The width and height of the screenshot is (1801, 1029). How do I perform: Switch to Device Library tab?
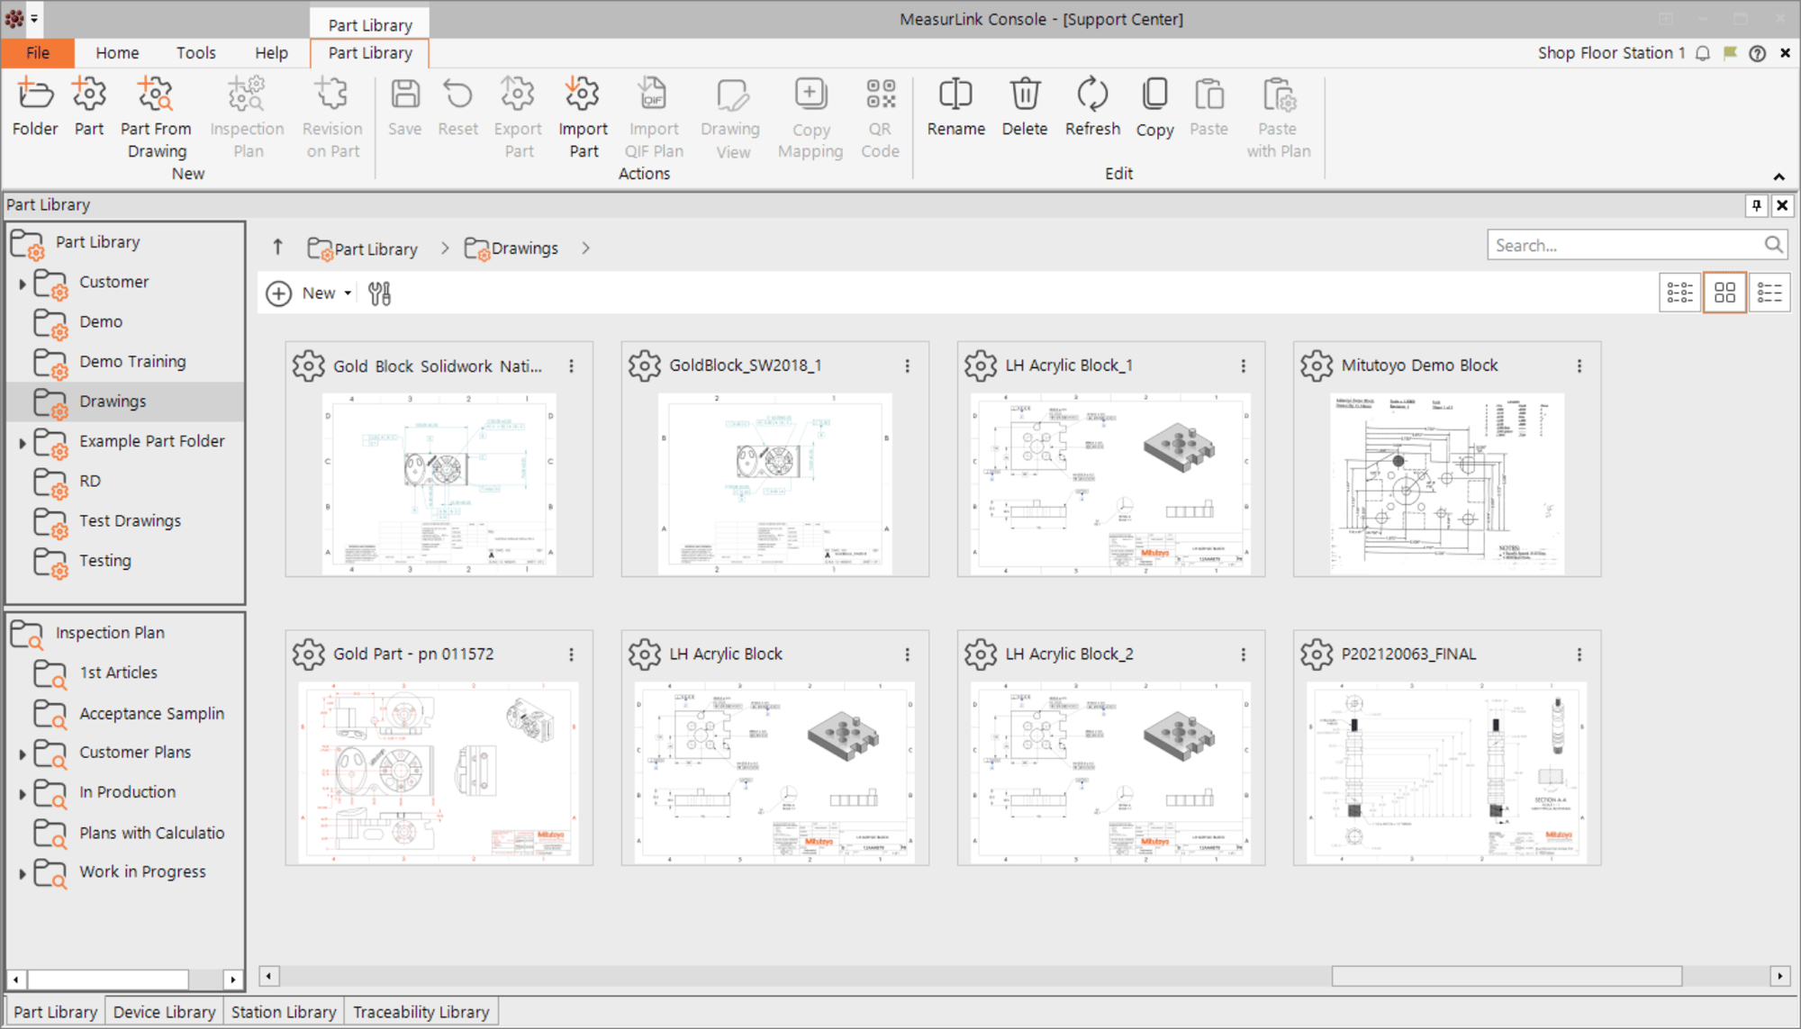(x=164, y=1012)
